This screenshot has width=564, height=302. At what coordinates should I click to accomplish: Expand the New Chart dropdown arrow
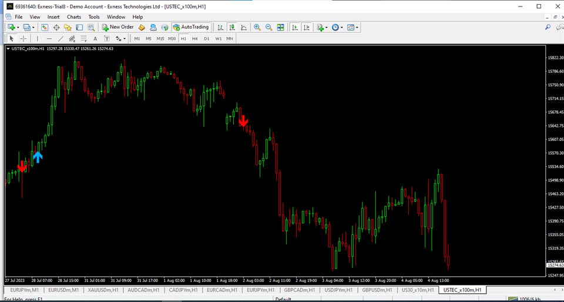click(18, 28)
